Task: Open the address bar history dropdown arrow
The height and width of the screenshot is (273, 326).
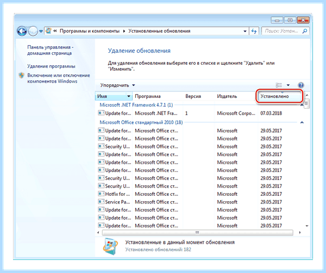Action: pyautogui.click(x=245, y=31)
